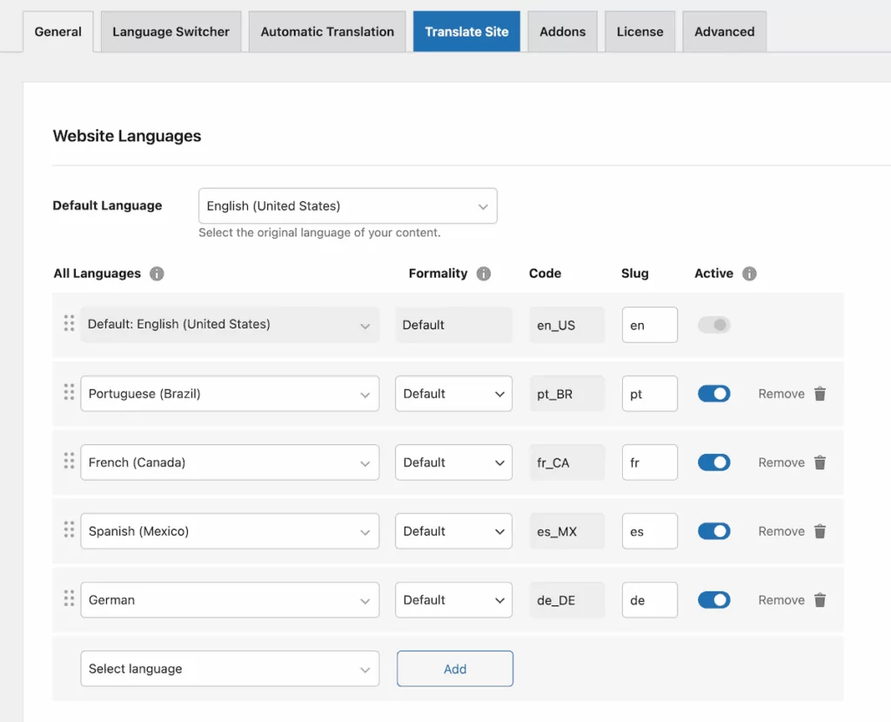Click the info icon next to Active
The width and height of the screenshot is (891, 722).
pos(749,273)
